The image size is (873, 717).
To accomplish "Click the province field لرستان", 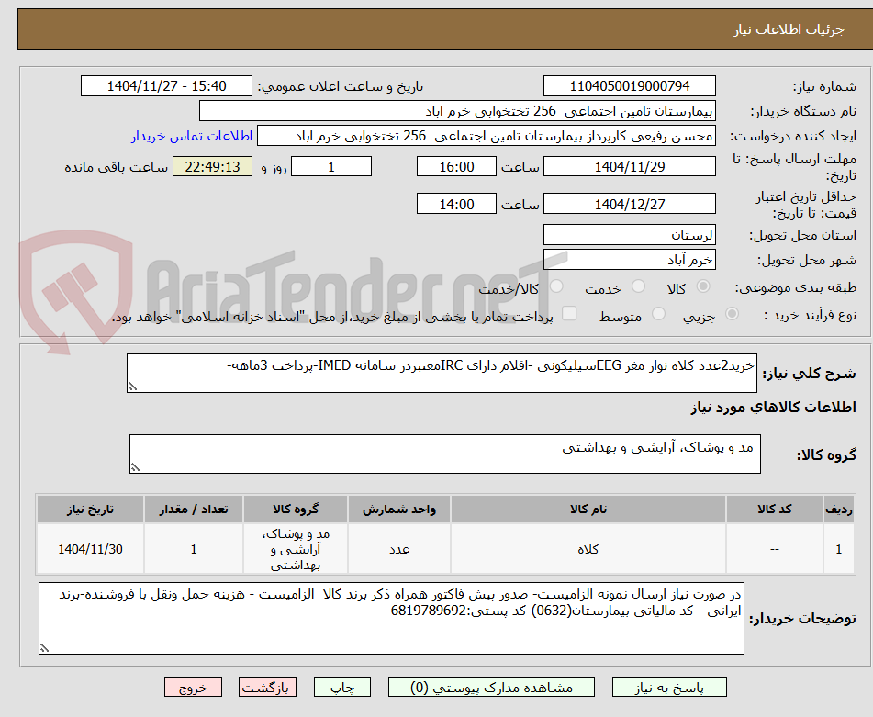I will pos(629,234).
